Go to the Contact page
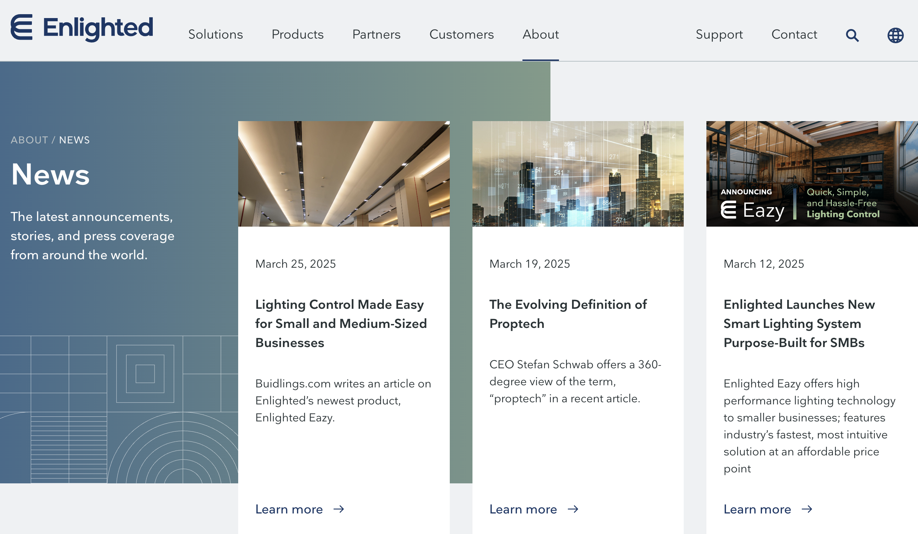This screenshot has height=534, width=918. pyautogui.click(x=794, y=34)
